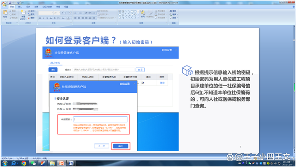Open Google Chrome from the taskbar
The height and width of the screenshot is (167, 296).
pos(24,163)
